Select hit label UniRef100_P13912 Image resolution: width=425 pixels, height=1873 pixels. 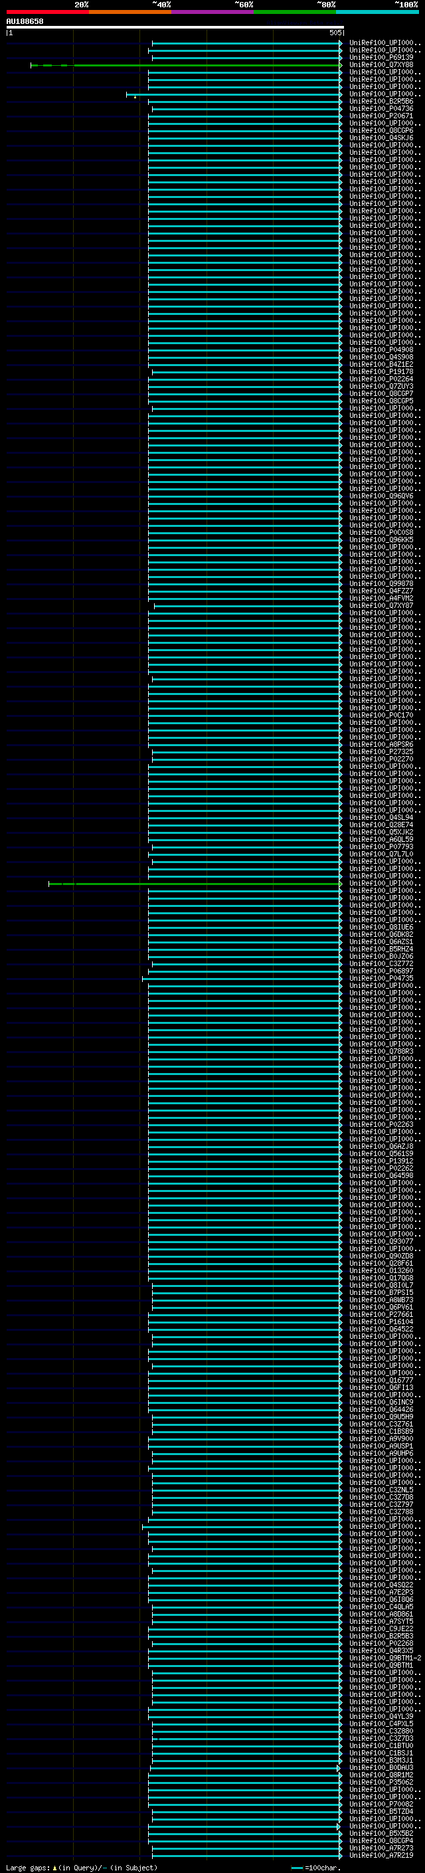(x=381, y=1161)
